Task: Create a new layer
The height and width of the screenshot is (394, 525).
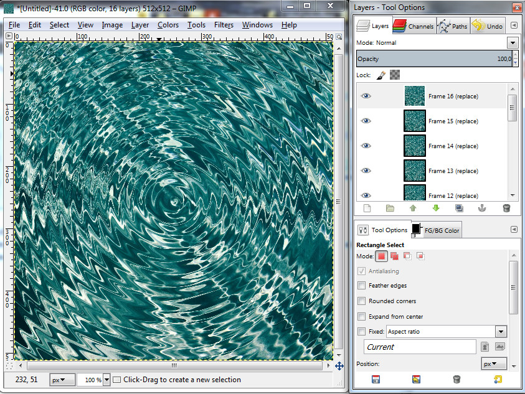Action: [x=366, y=209]
